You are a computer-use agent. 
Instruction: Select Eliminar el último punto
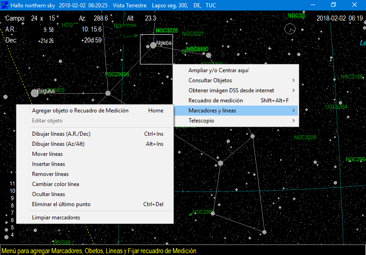(x=61, y=204)
